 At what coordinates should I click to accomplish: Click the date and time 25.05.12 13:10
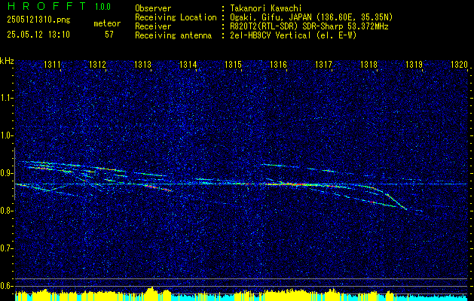pos(38,35)
